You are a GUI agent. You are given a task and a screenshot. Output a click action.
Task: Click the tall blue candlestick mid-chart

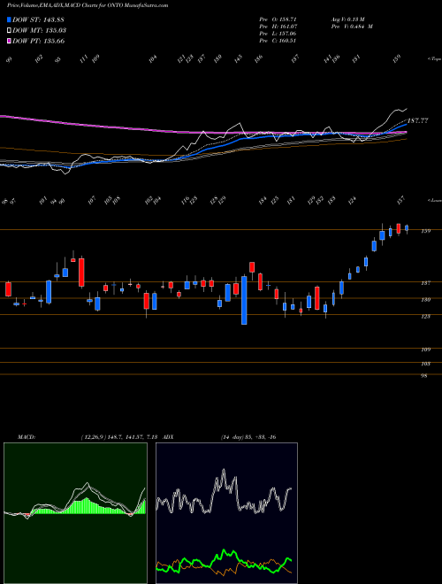click(x=244, y=300)
